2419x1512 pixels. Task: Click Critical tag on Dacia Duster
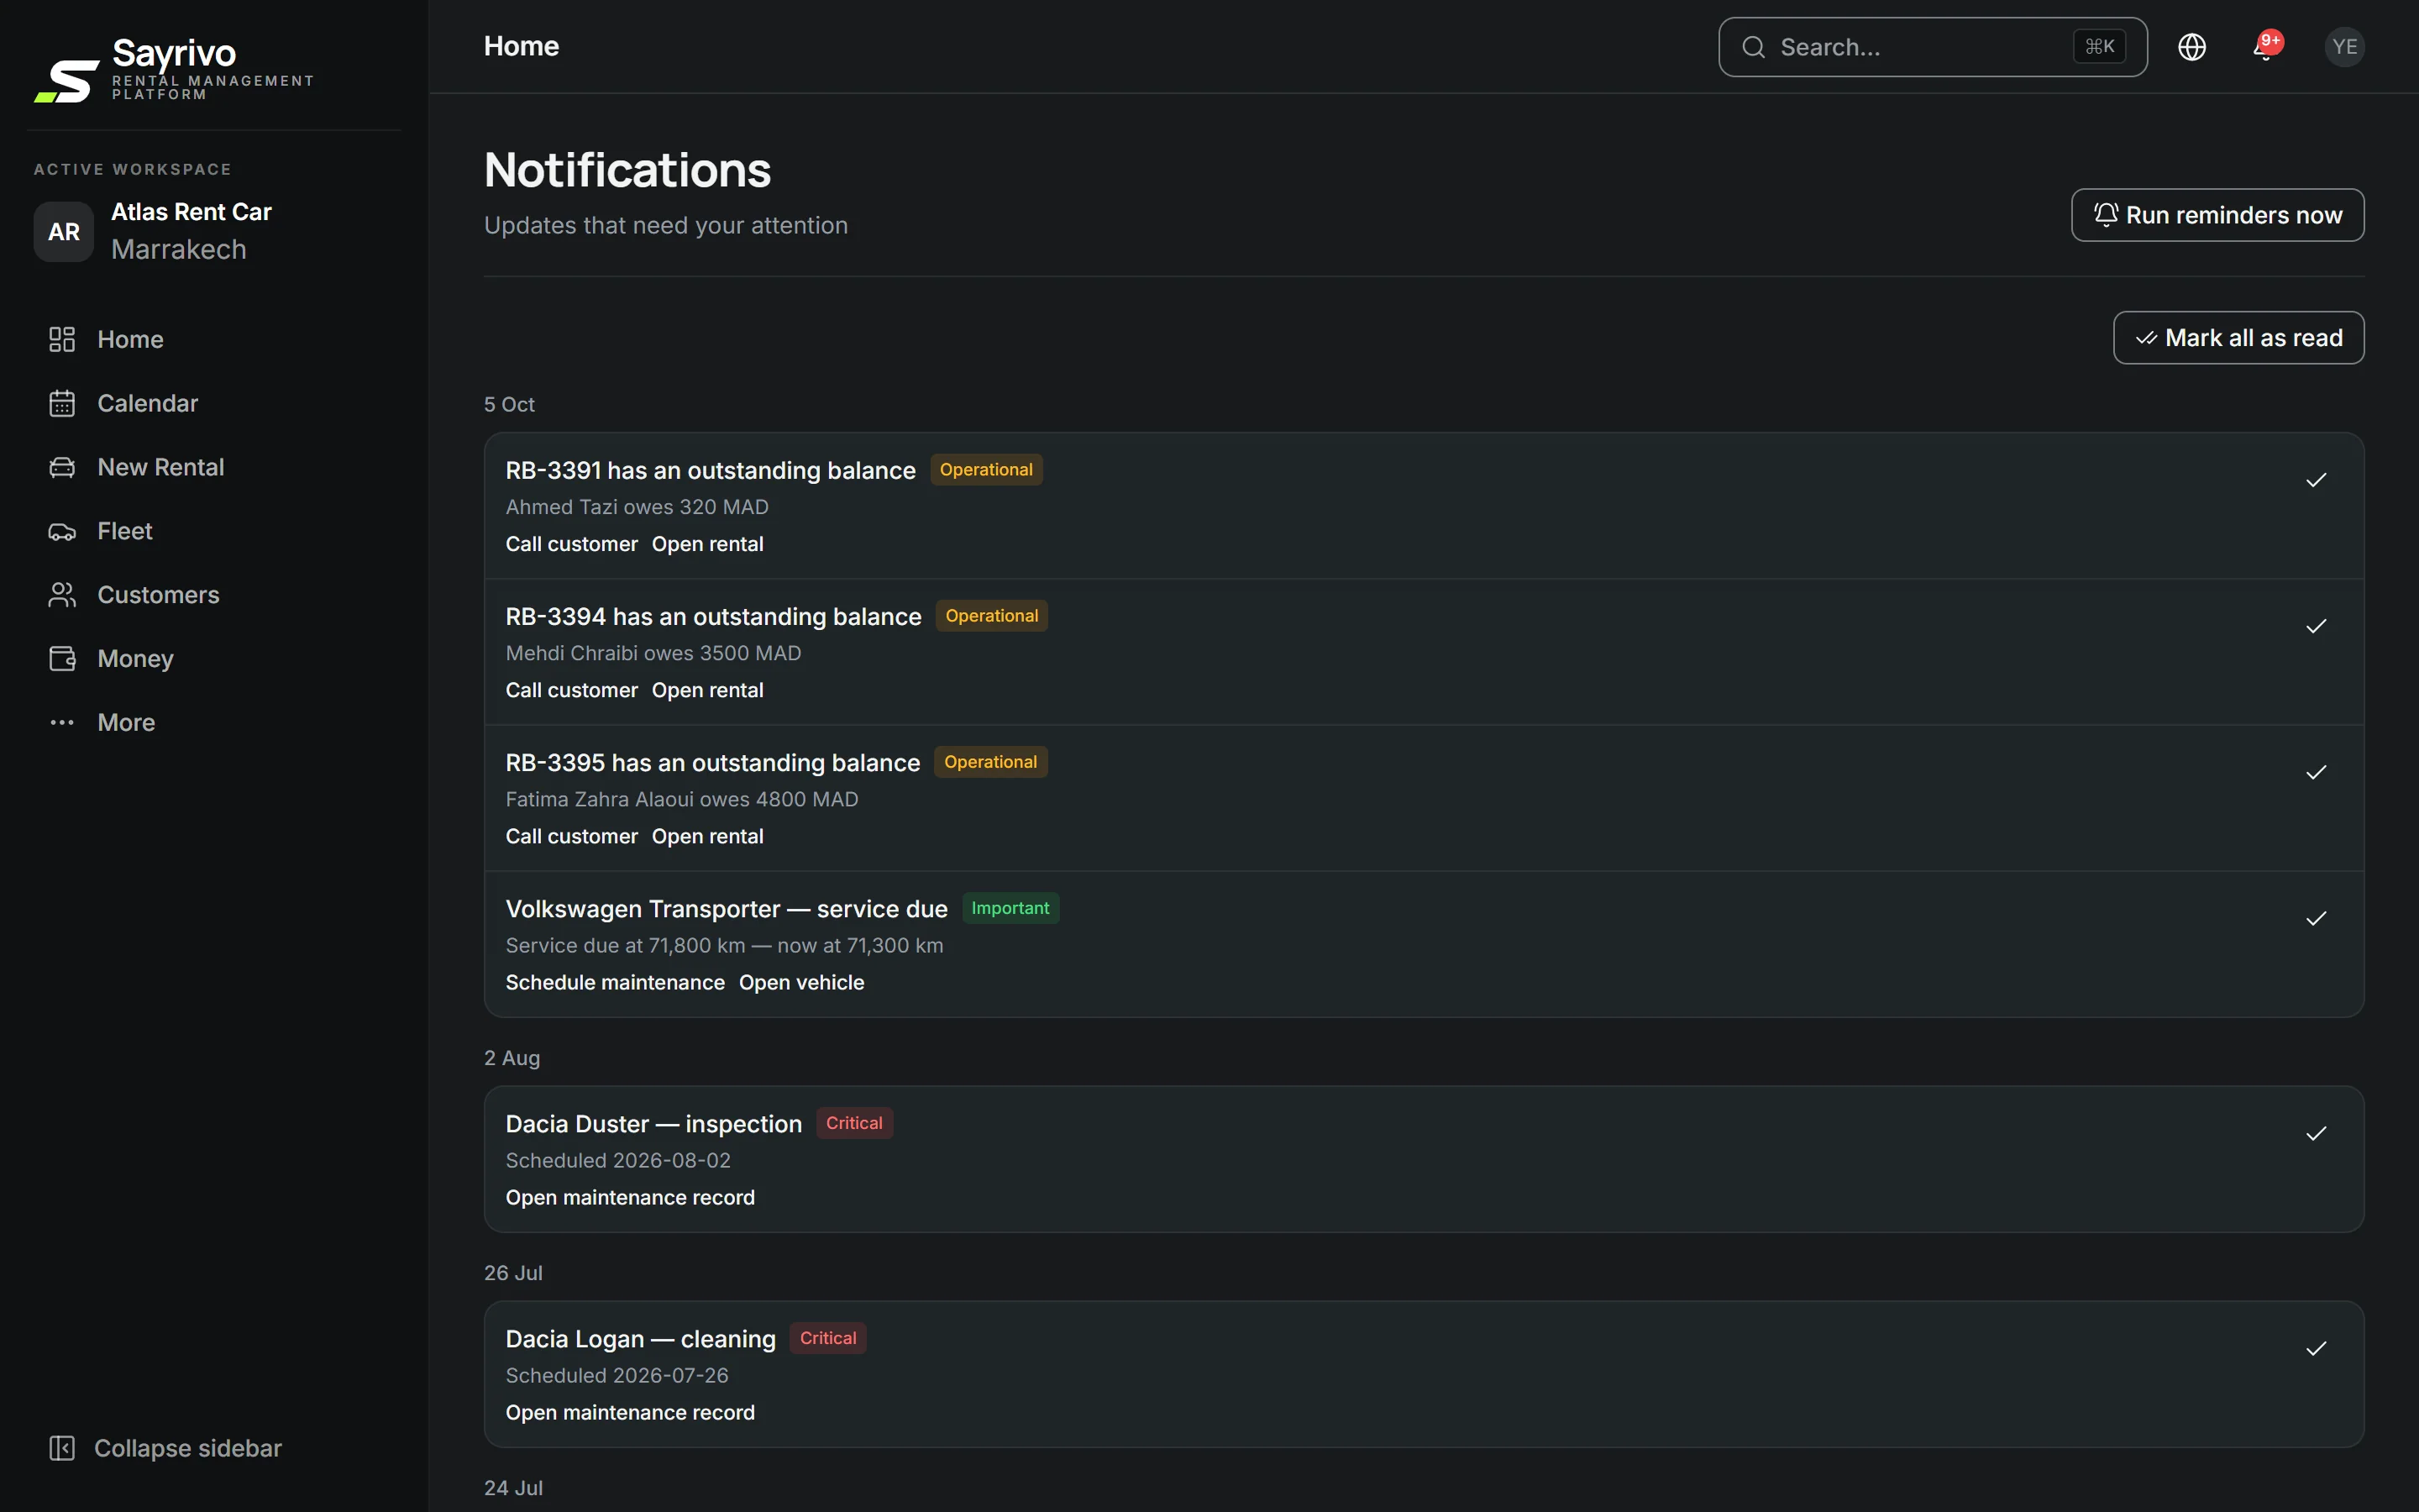(x=853, y=1123)
